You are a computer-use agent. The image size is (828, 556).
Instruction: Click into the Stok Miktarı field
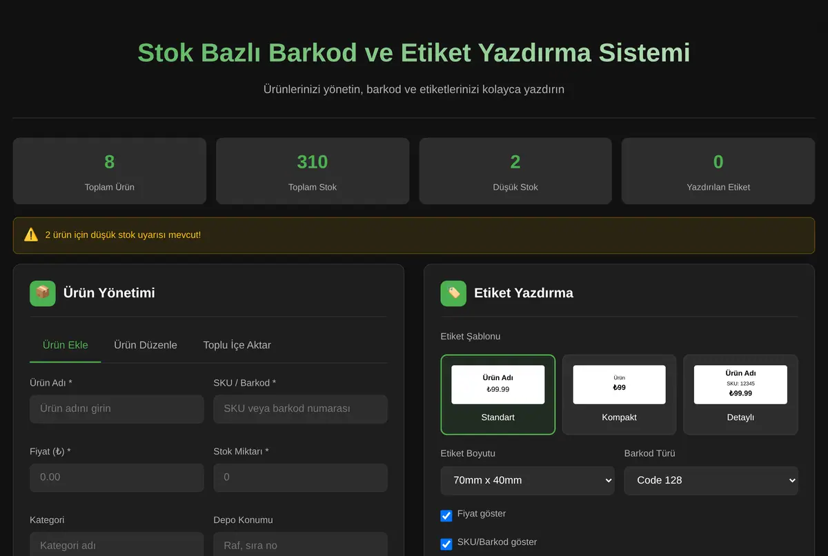point(301,477)
